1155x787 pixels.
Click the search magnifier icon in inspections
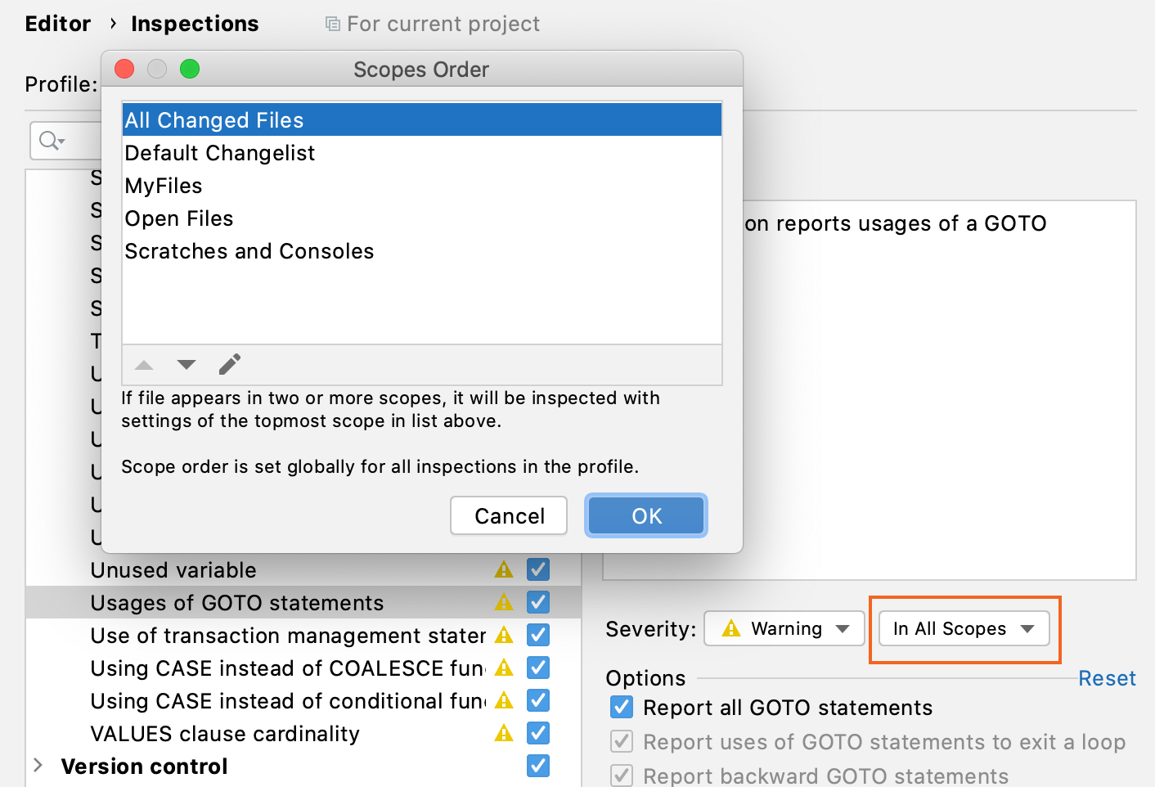[51, 141]
